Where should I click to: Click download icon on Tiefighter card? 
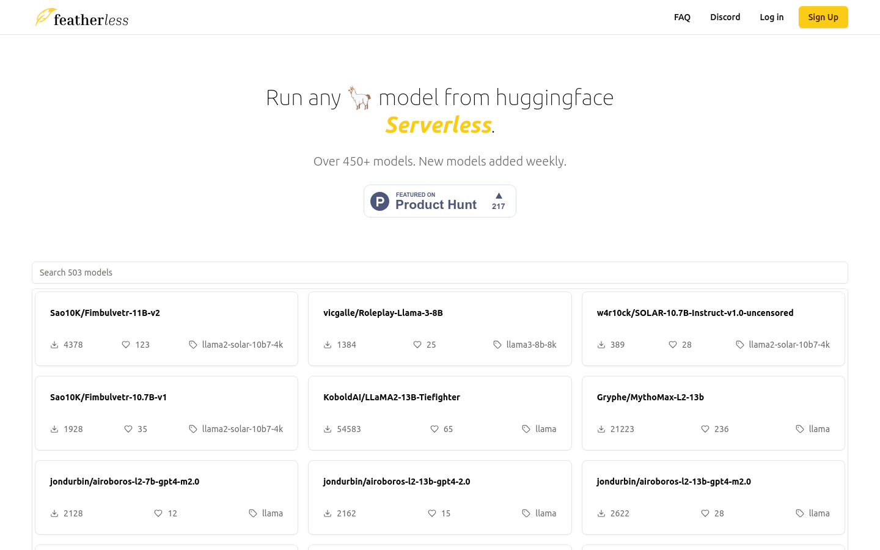(x=328, y=429)
